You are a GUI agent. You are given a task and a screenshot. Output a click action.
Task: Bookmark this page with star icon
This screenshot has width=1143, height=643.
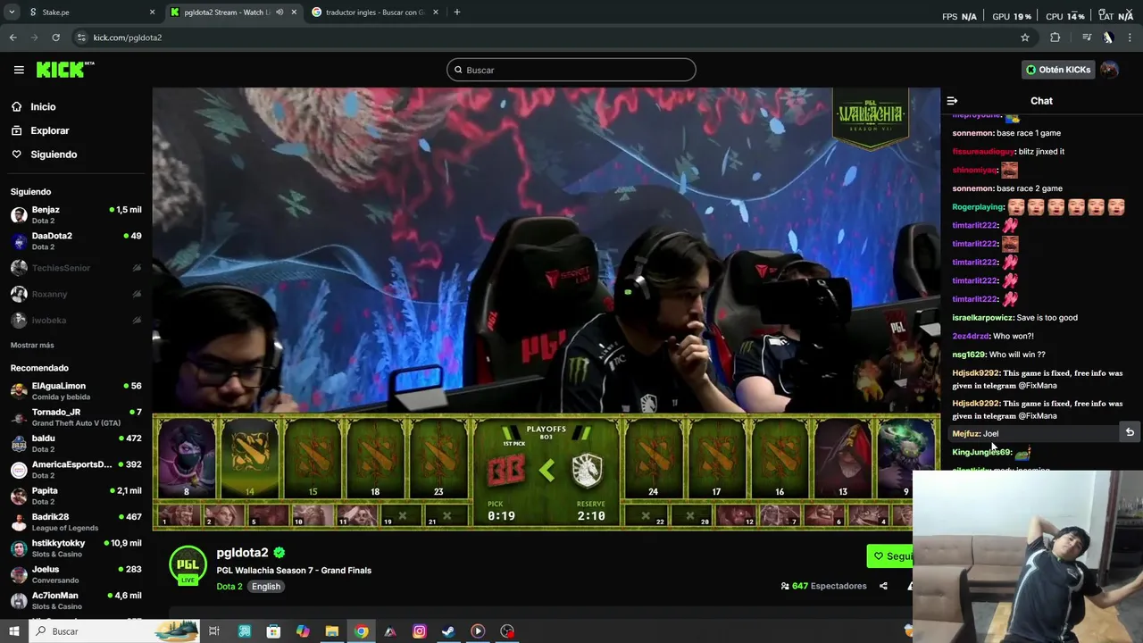point(1025,38)
